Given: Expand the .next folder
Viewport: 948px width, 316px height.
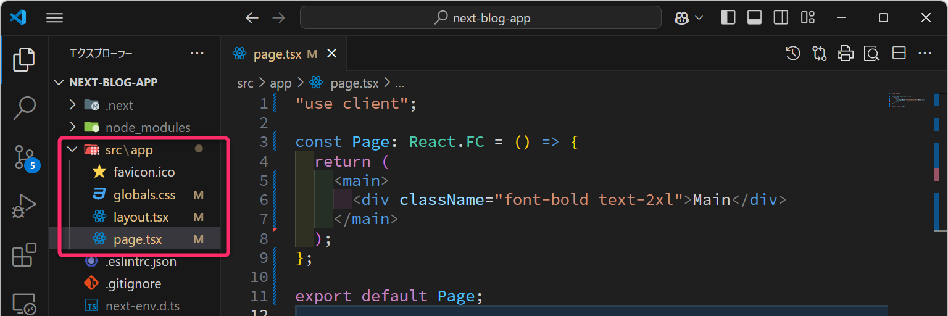Looking at the screenshot, I should [x=73, y=105].
